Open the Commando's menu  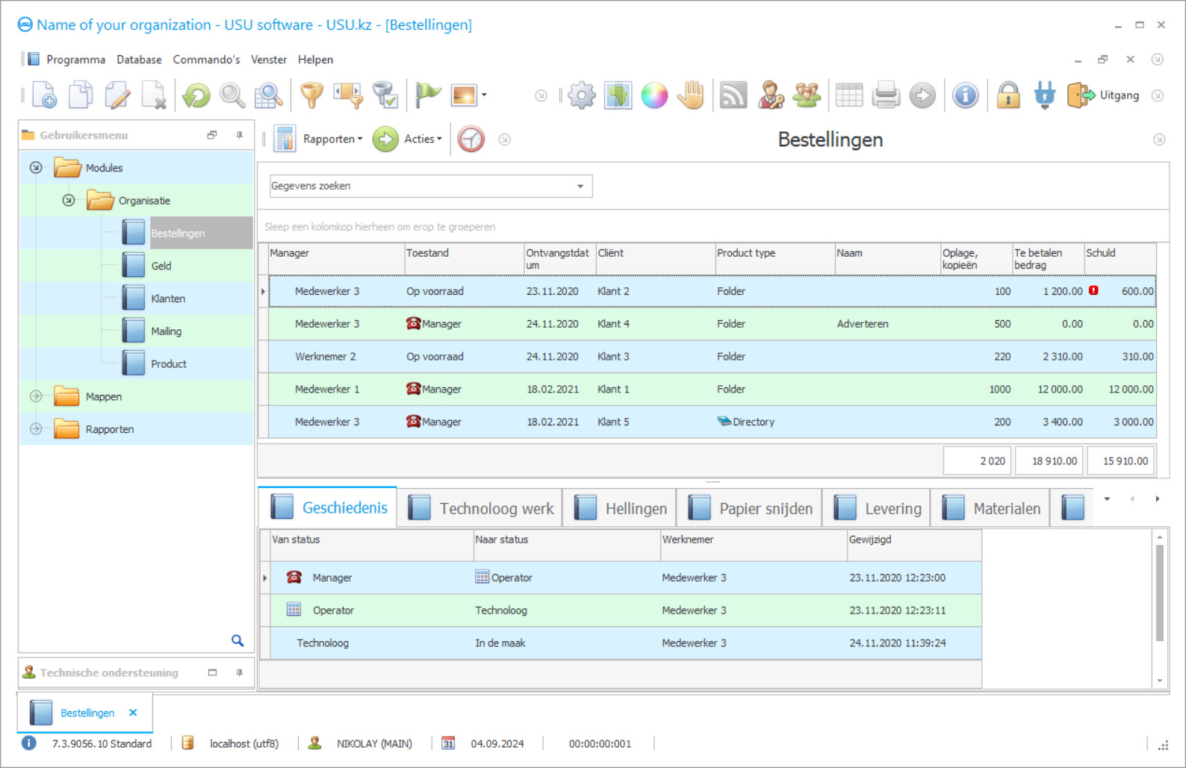(206, 60)
